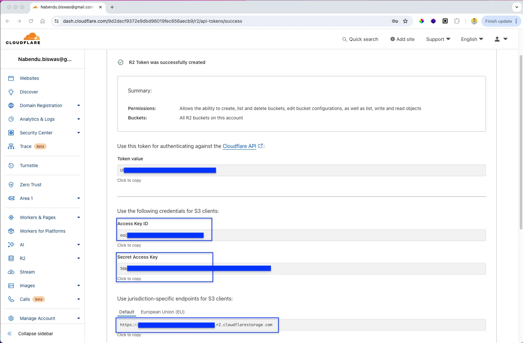Click the Stream cloud icon

tap(11, 272)
